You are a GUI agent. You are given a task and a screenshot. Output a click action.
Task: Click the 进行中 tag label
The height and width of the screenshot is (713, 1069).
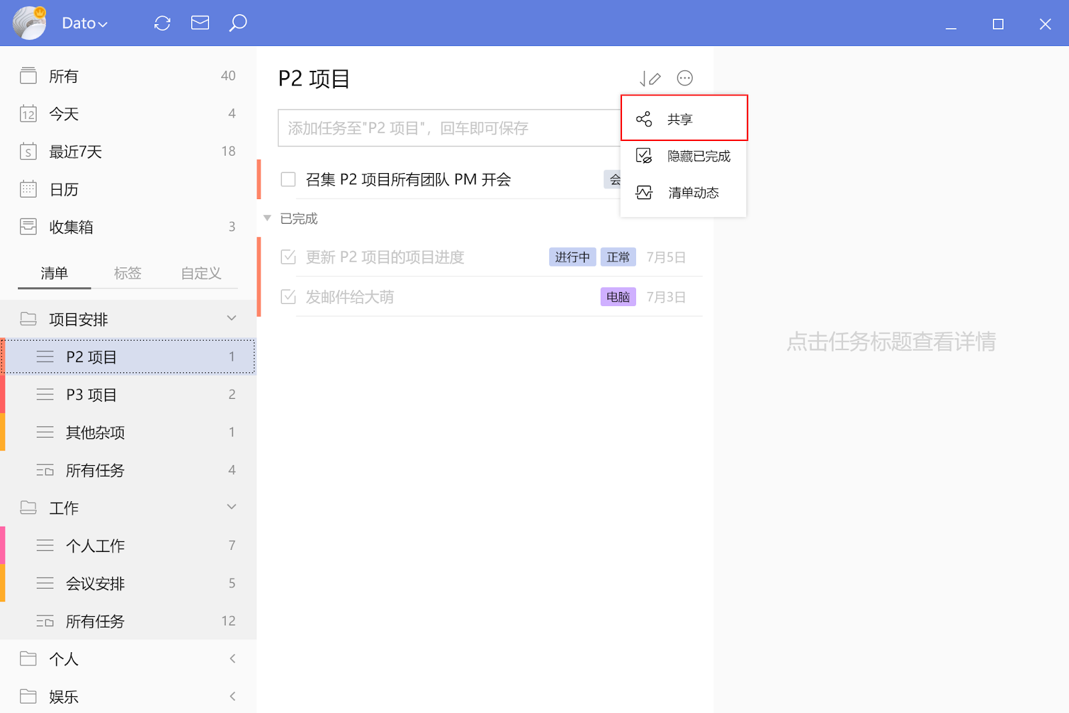point(573,257)
